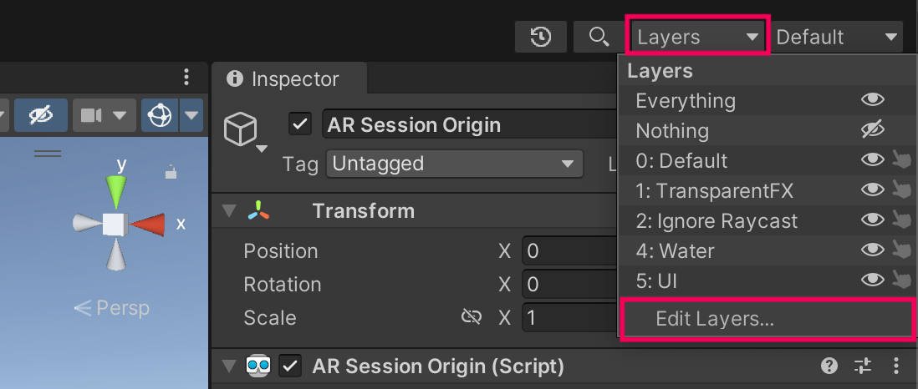This screenshot has height=389, width=918.
Task: Open the Undo History button
Action: click(542, 37)
